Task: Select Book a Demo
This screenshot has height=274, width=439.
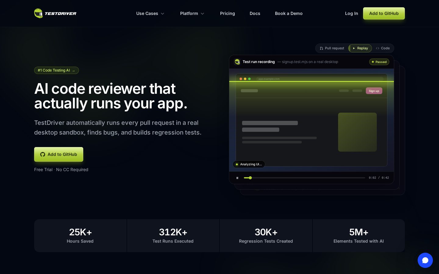Action: tap(289, 13)
